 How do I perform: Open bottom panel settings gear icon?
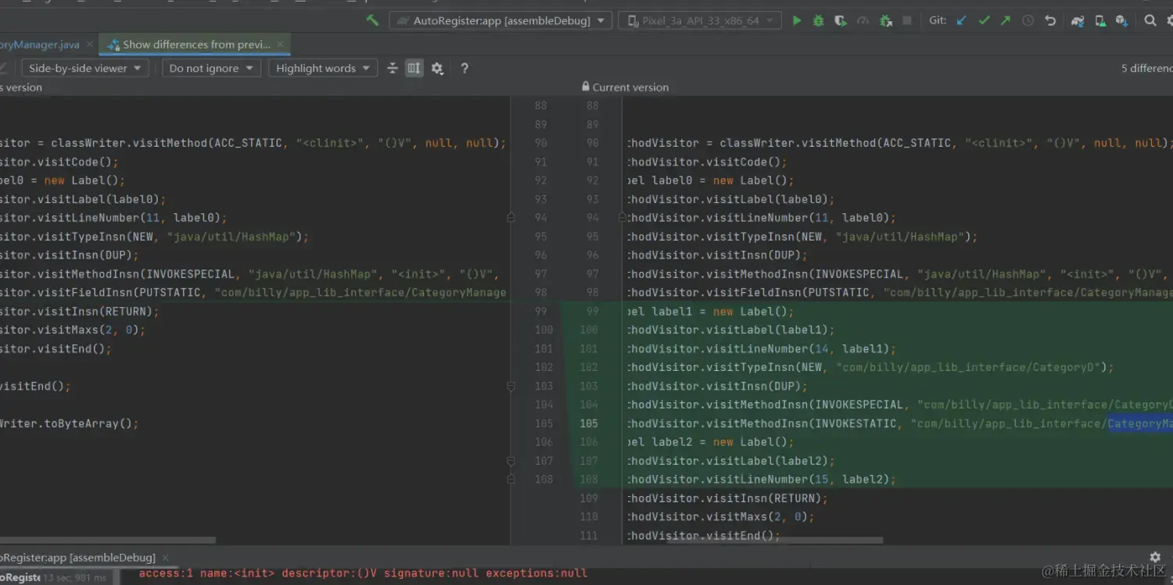(1155, 557)
